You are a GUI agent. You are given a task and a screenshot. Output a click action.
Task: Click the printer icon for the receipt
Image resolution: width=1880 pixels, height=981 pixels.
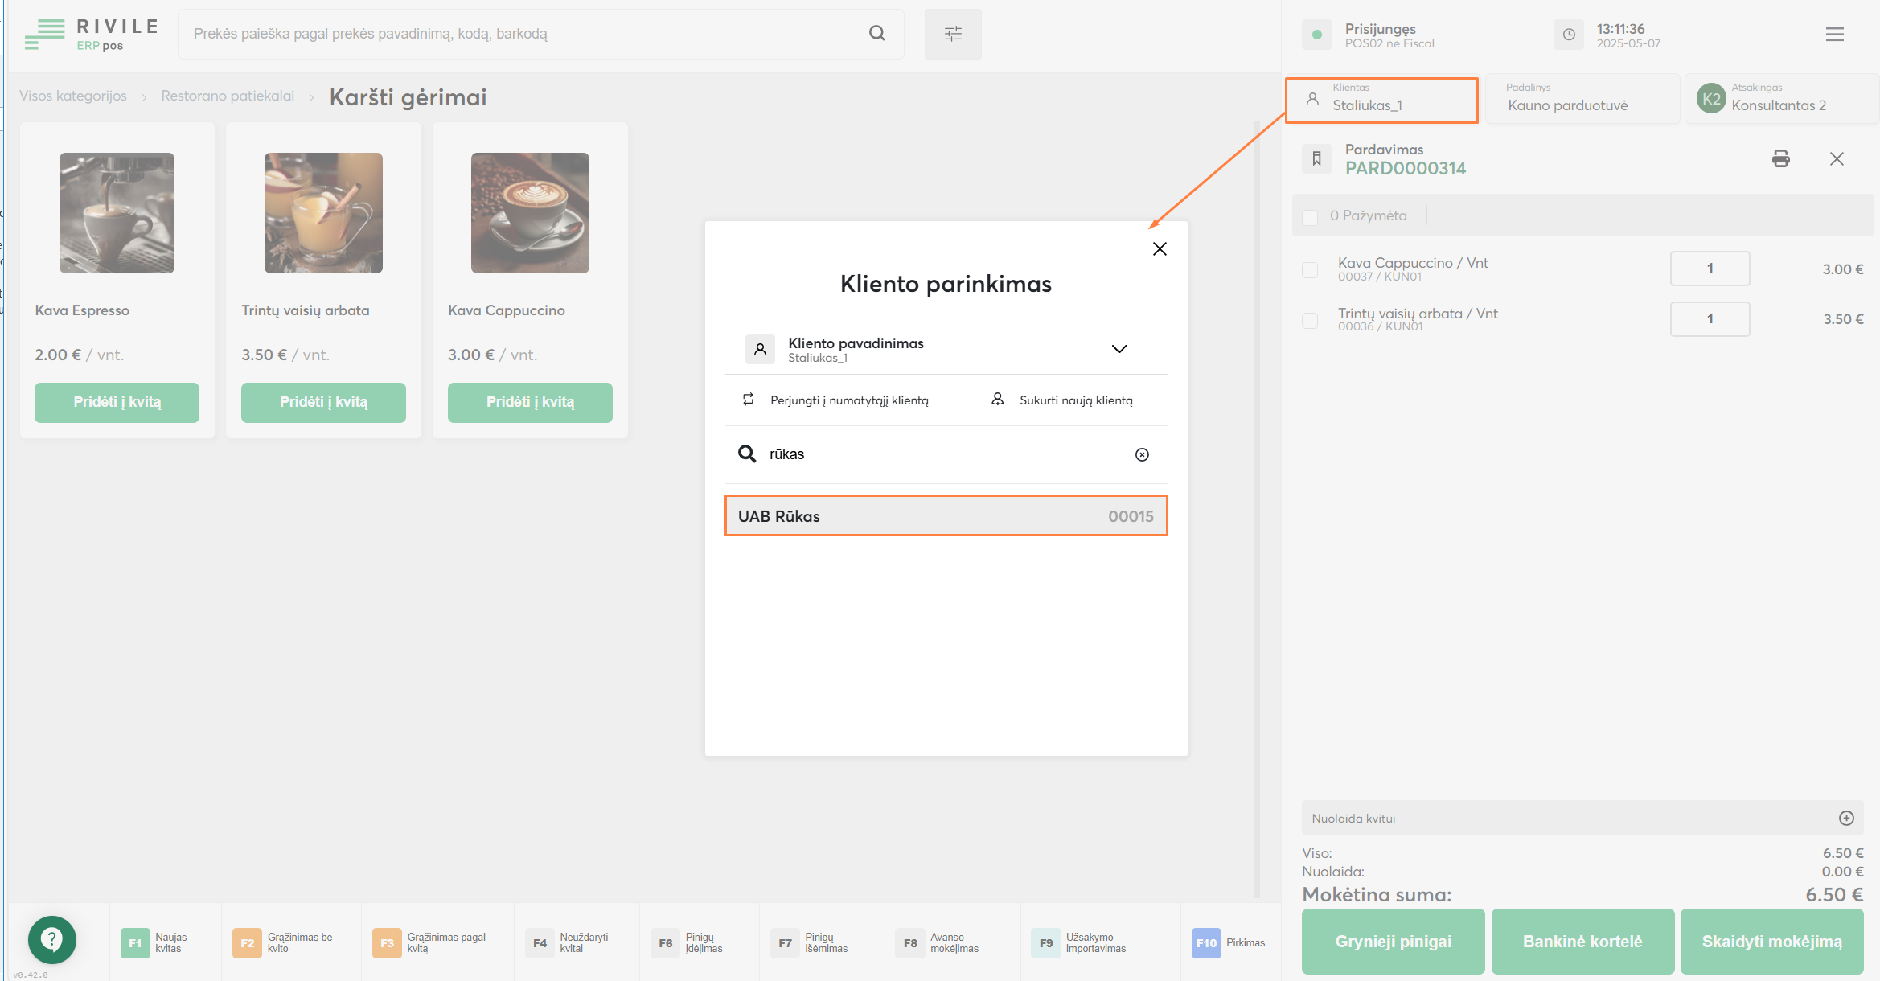click(1780, 158)
